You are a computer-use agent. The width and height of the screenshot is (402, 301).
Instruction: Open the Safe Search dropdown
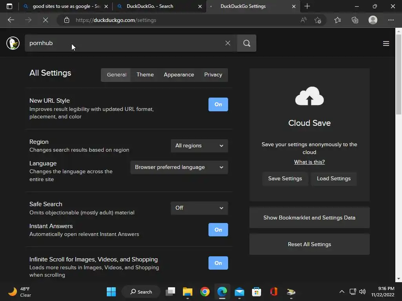click(199, 208)
